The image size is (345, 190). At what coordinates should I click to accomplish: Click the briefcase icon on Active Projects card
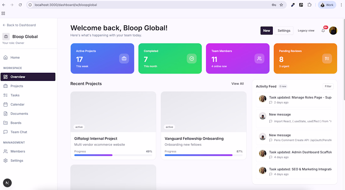(124, 59)
